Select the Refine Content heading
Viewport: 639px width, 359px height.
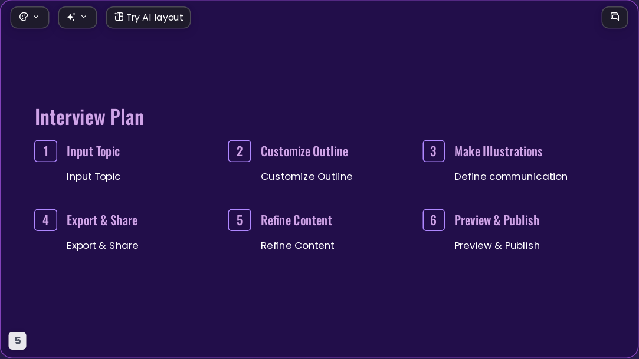coord(297,220)
